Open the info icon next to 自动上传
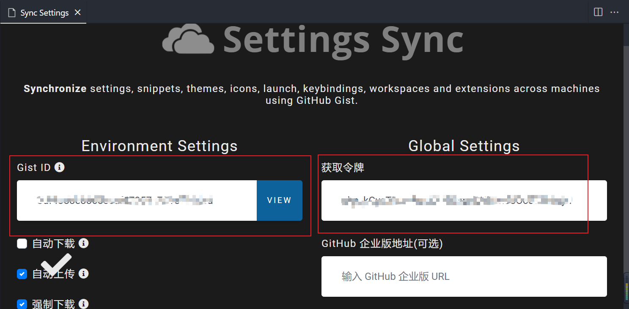 coord(84,274)
